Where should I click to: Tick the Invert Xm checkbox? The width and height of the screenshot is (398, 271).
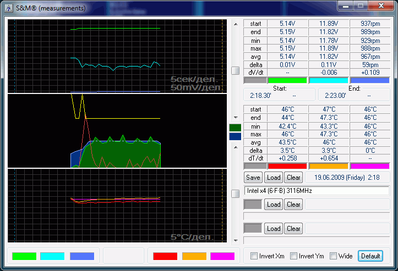point(254,256)
